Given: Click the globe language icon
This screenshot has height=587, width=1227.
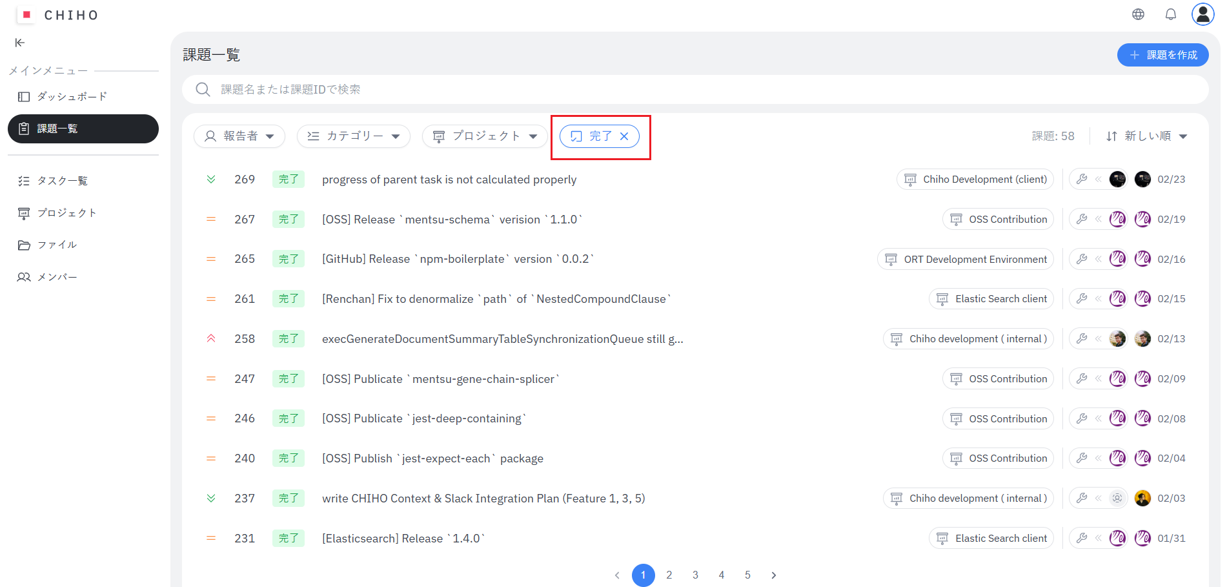Looking at the screenshot, I should coord(1138,14).
